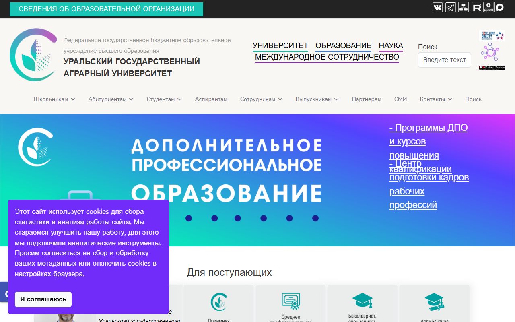Open the Приемная комиссия card icon

point(219,302)
